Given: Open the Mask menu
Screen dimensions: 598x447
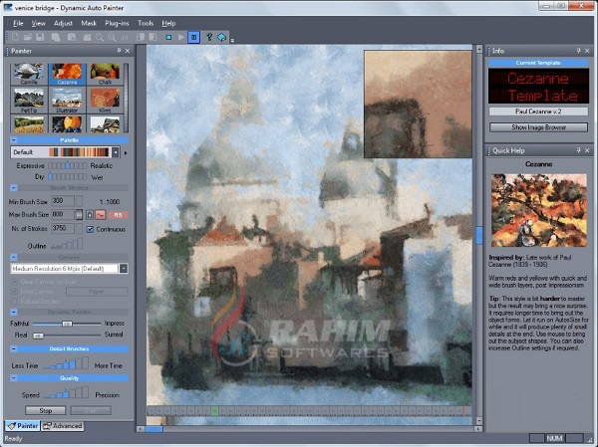Looking at the screenshot, I should pyautogui.click(x=89, y=23).
